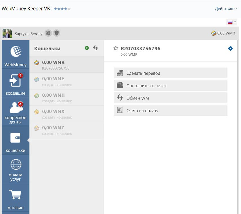The width and height of the screenshot is (241, 214).
Task: Click the exchange arrows icon beside Кошельки
Action: tap(96, 48)
